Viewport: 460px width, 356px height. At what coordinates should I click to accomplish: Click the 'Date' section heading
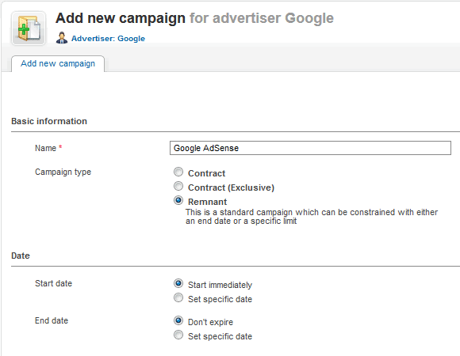coord(21,256)
